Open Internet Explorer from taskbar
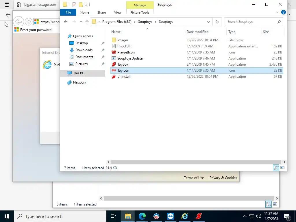The height and width of the screenshot is (222, 296). pyautogui.click(x=185, y=216)
